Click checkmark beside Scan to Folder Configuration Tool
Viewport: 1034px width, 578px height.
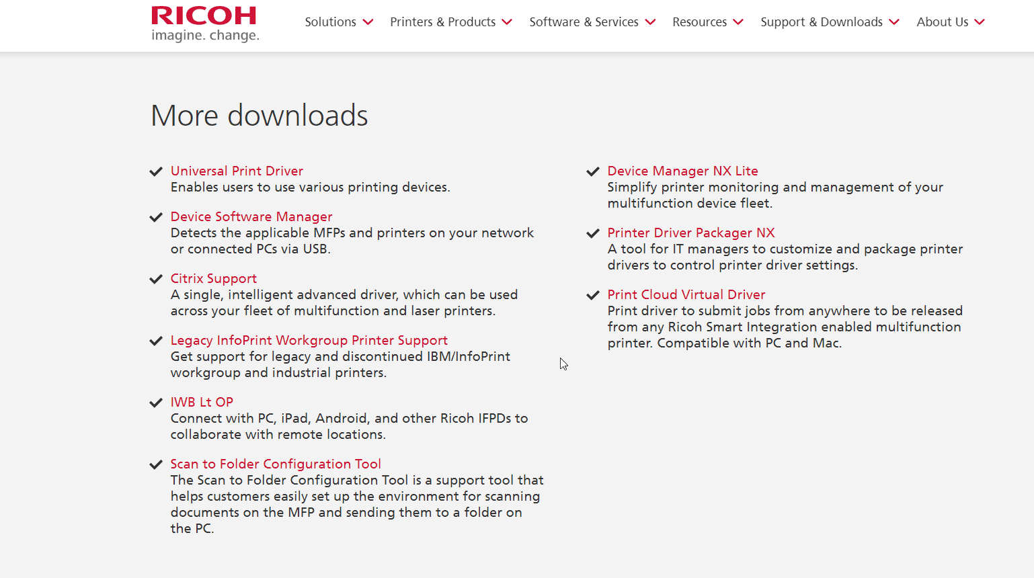(x=156, y=464)
